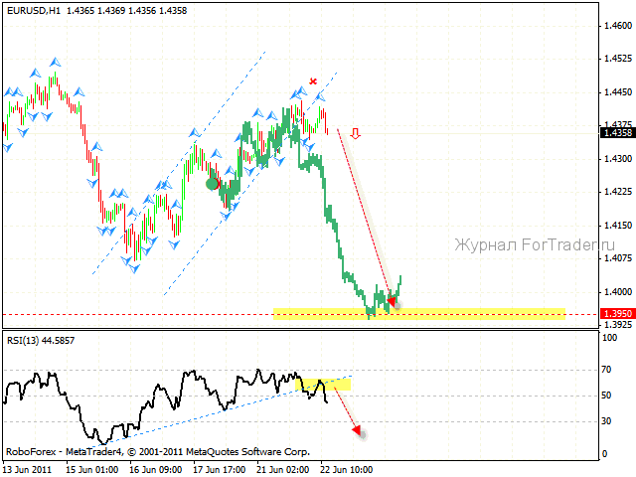Click the 1.4075 price axis label
636x477 pixels.
click(618, 258)
